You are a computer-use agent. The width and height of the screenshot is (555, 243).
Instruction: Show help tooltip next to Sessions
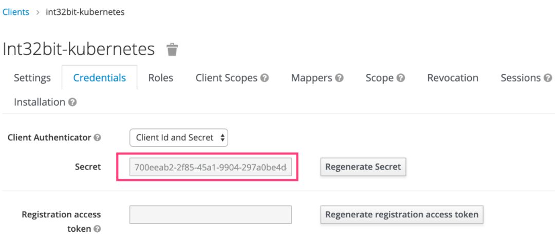[548, 78]
